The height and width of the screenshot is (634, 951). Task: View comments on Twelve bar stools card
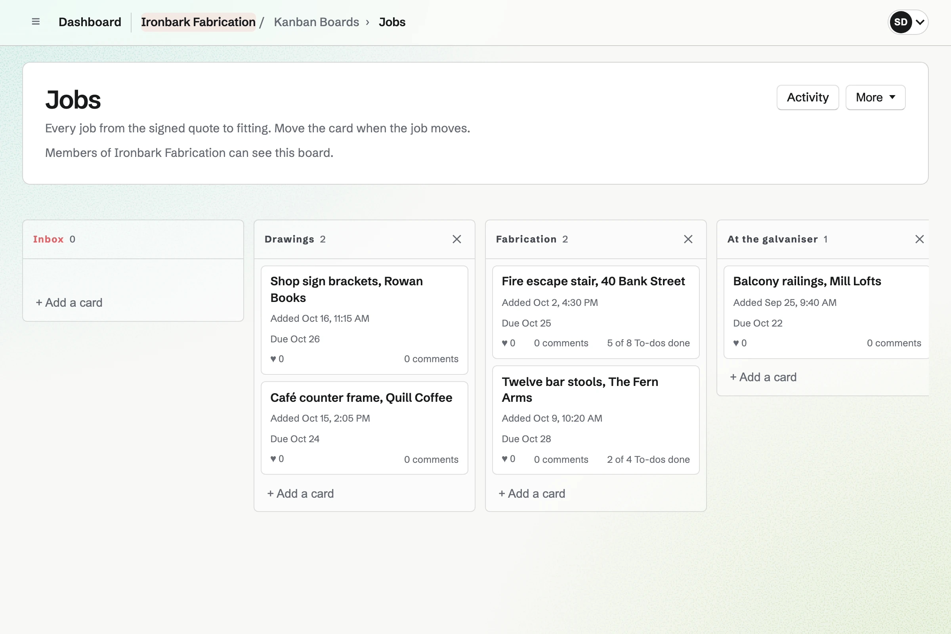561,459
